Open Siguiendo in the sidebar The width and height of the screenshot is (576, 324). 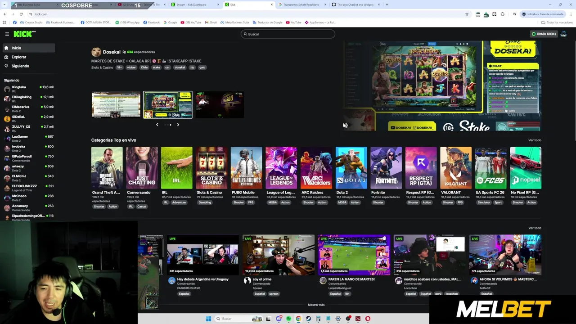click(28, 66)
